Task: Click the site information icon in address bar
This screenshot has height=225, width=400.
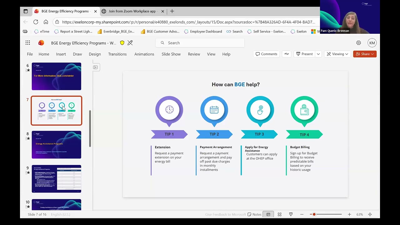Action: (x=57, y=22)
